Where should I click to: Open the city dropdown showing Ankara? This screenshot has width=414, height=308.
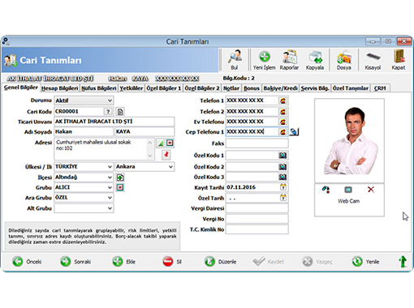144,167
